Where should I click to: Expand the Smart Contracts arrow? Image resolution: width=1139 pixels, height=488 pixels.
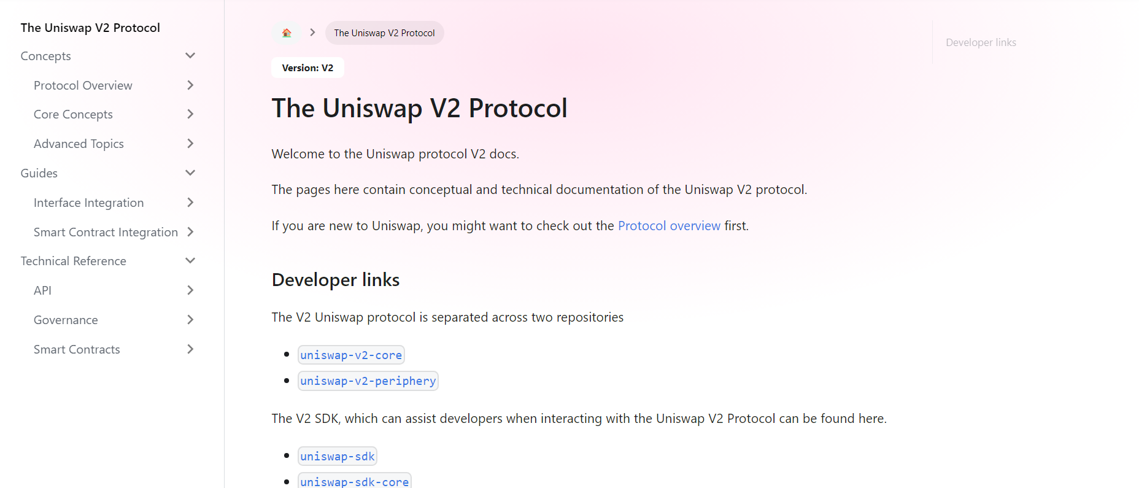190,349
